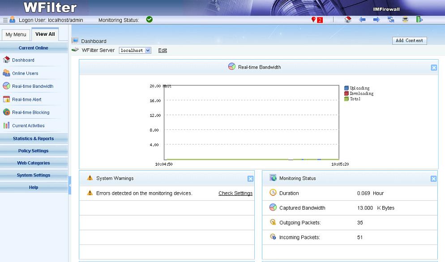Close the System Warnings panel
Viewport: 445px width, 262px height.
click(250, 179)
